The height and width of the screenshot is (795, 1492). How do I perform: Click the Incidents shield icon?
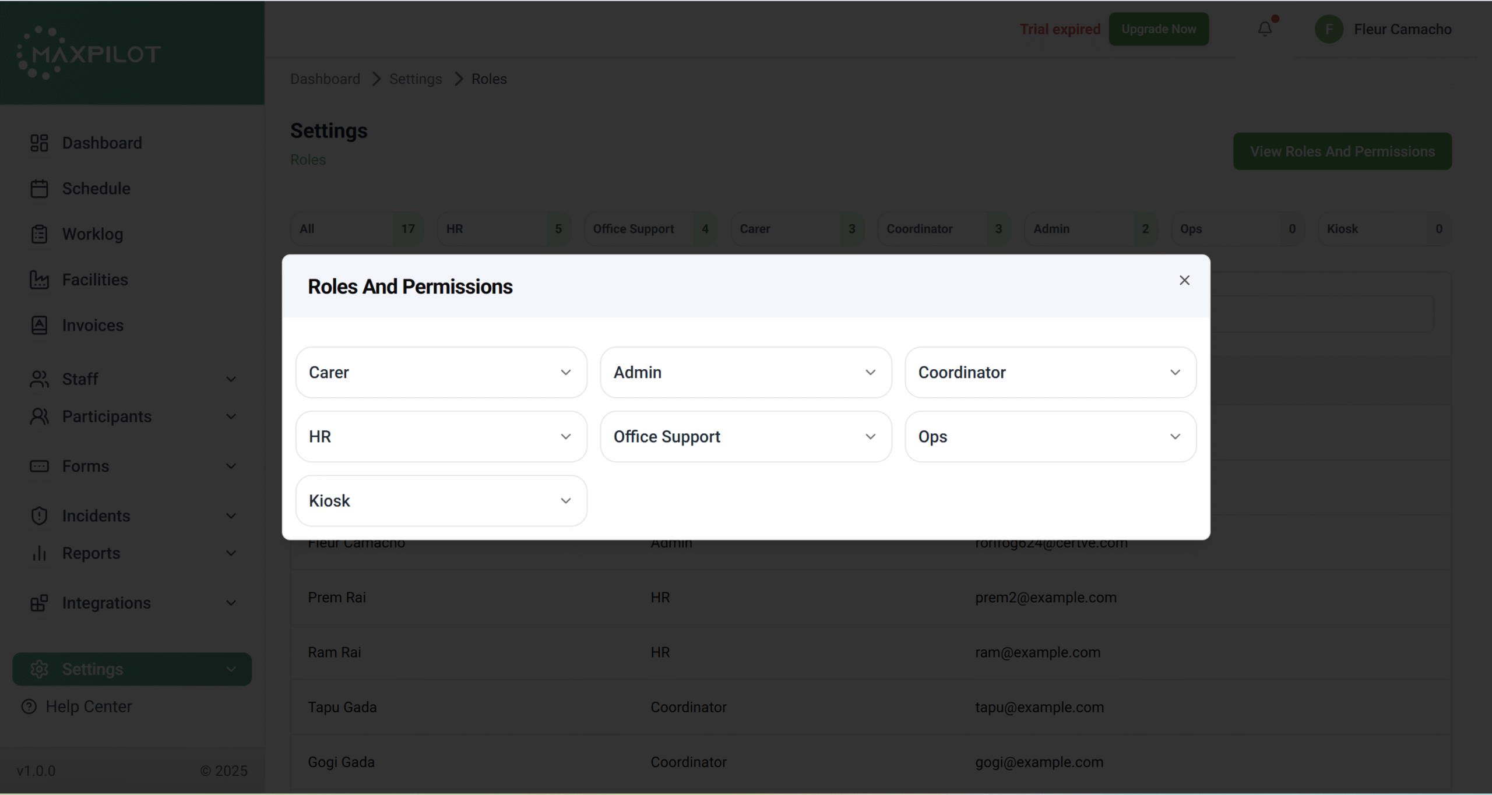pyautogui.click(x=39, y=516)
